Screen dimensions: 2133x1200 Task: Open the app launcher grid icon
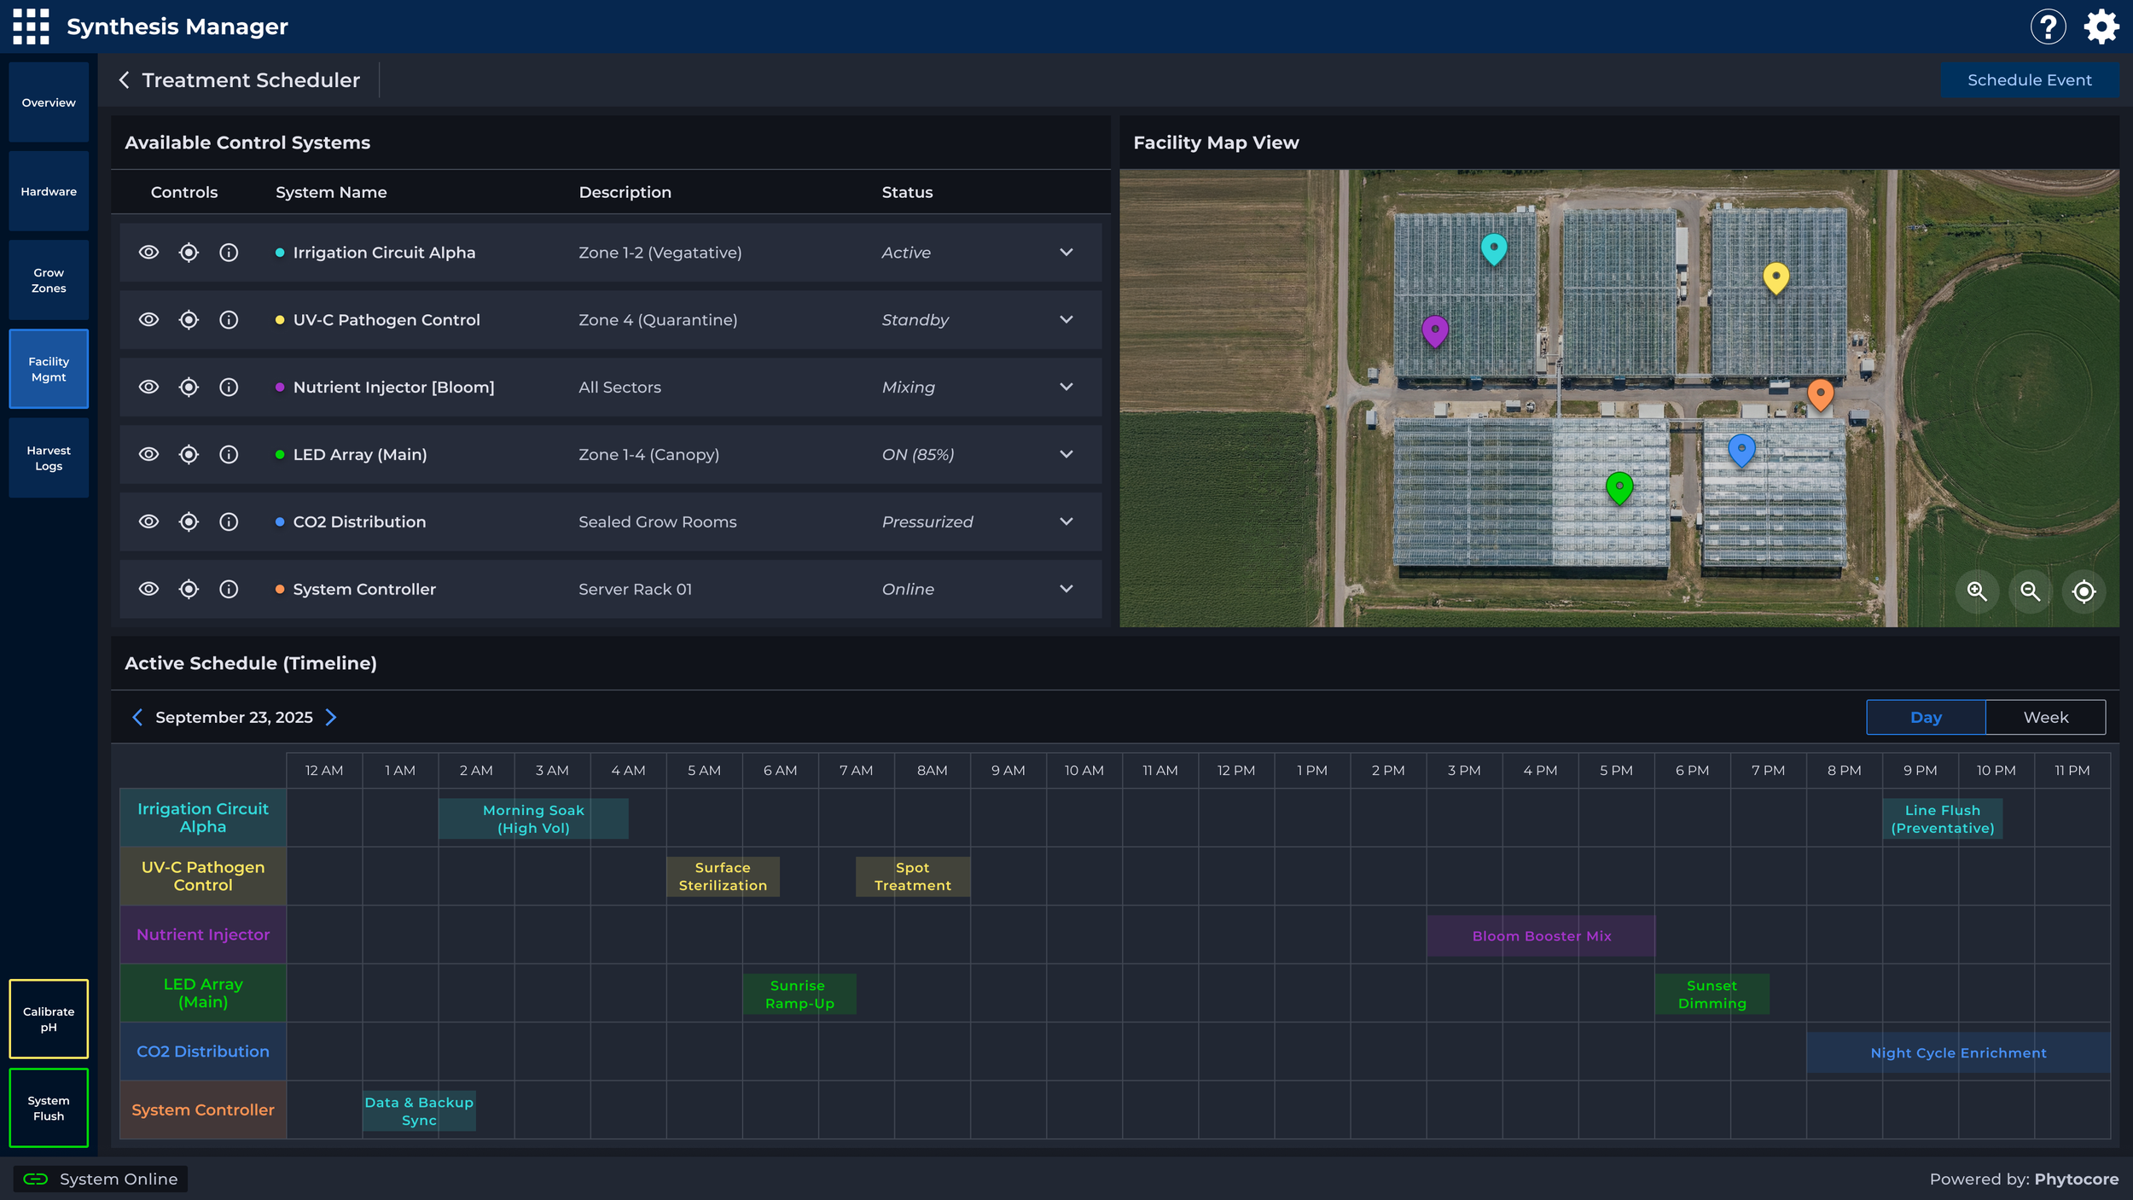click(x=30, y=26)
